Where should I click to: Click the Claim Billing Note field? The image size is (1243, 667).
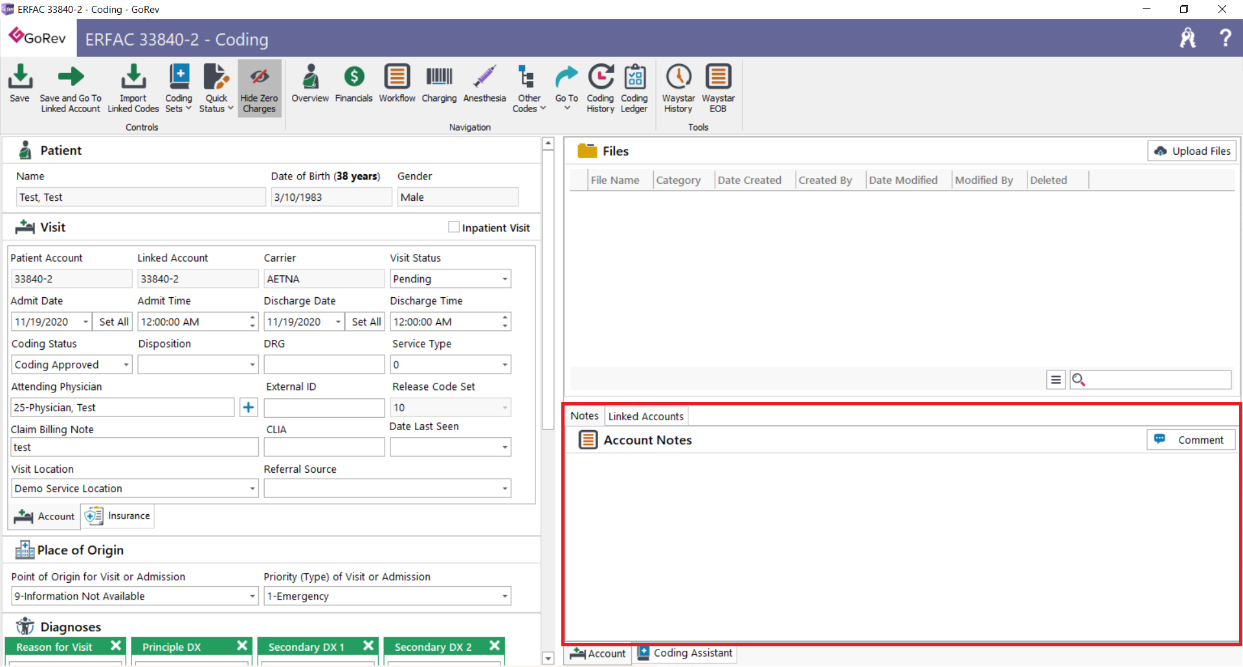coord(135,447)
